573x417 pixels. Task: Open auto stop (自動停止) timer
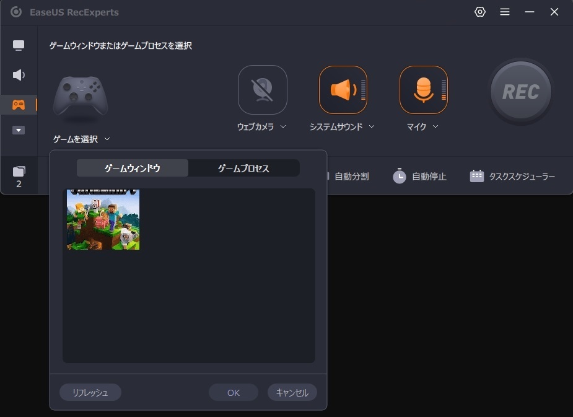(x=419, y=177)
